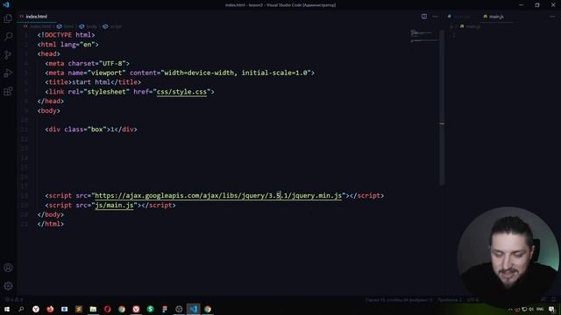This screenshot has height=315, width=561.
Task: Click the VS Code taskbar icon
Action: (193, 309)
